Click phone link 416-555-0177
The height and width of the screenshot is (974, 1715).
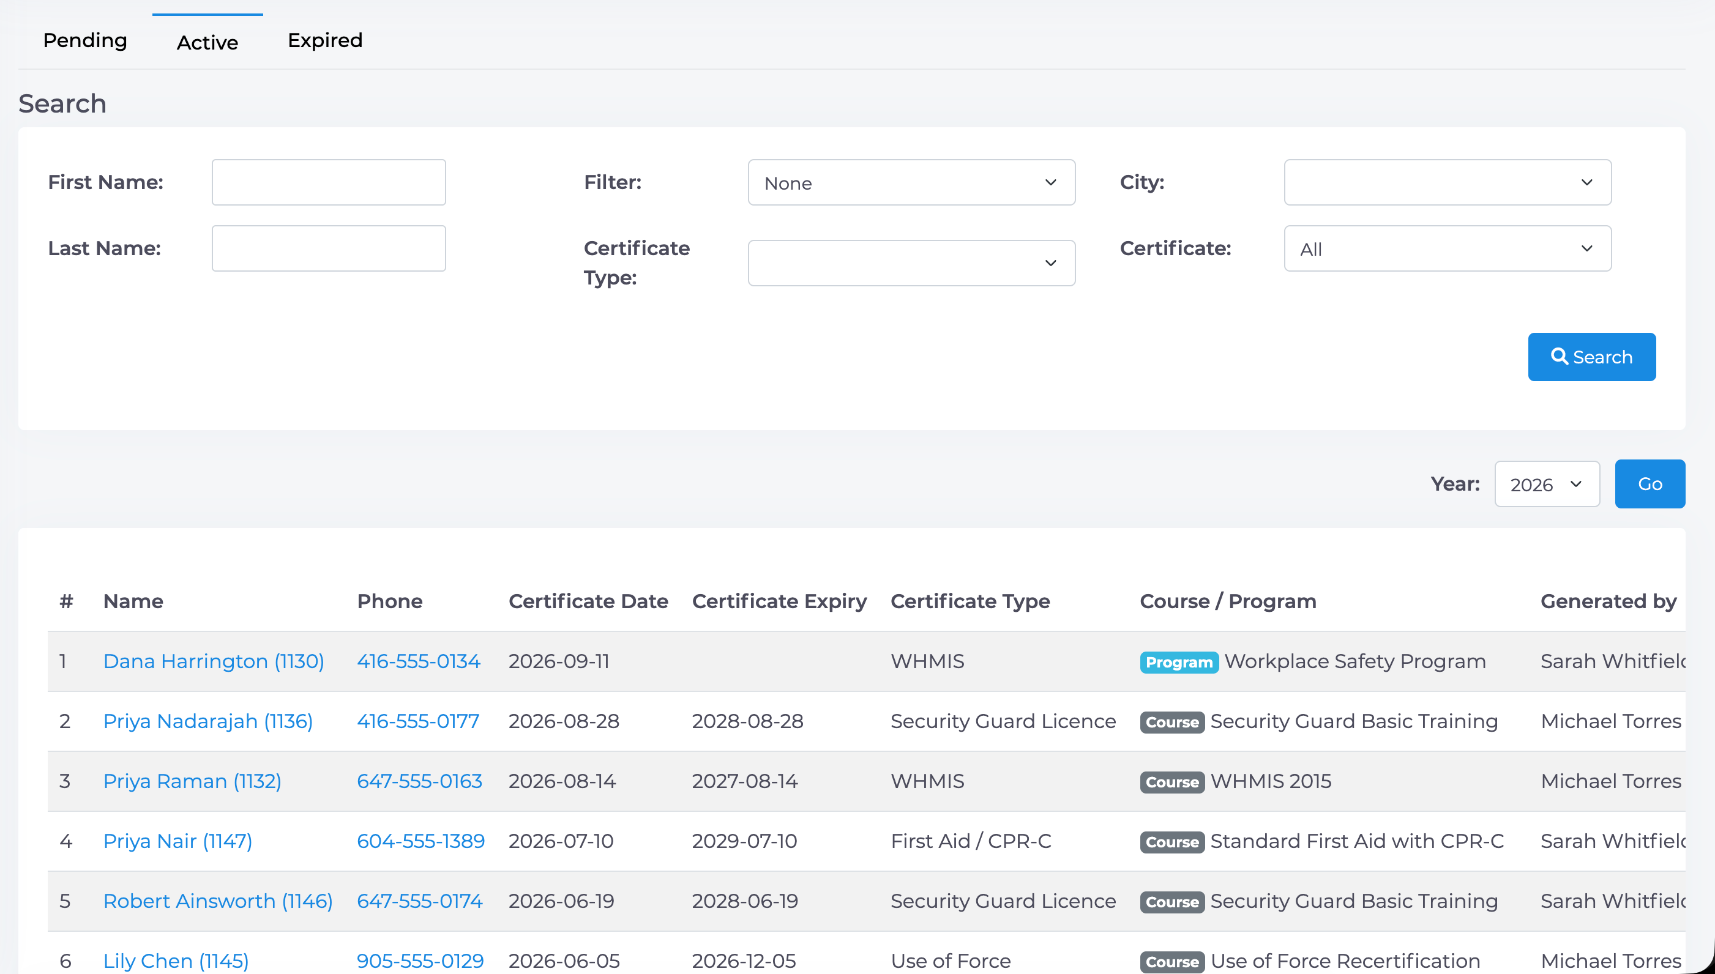click(x=417, y=721)
